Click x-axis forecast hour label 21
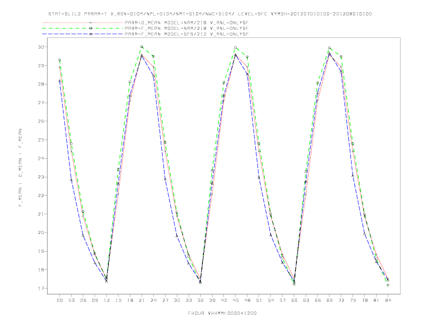 pyautogui.click(x=142, y=300)
